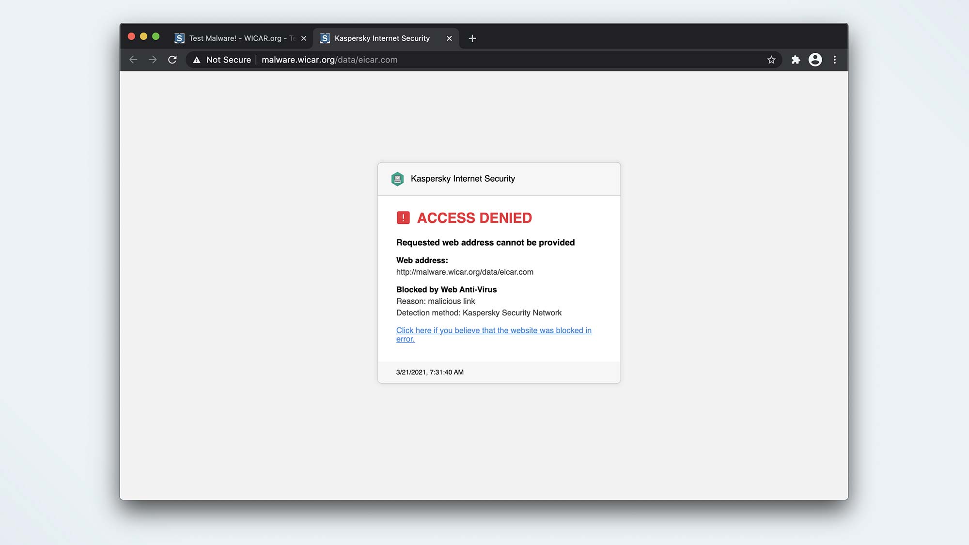
Task: Click the timestamp 3/21/2021, 7:31:40 AM
Action: (x=430, y=372)
